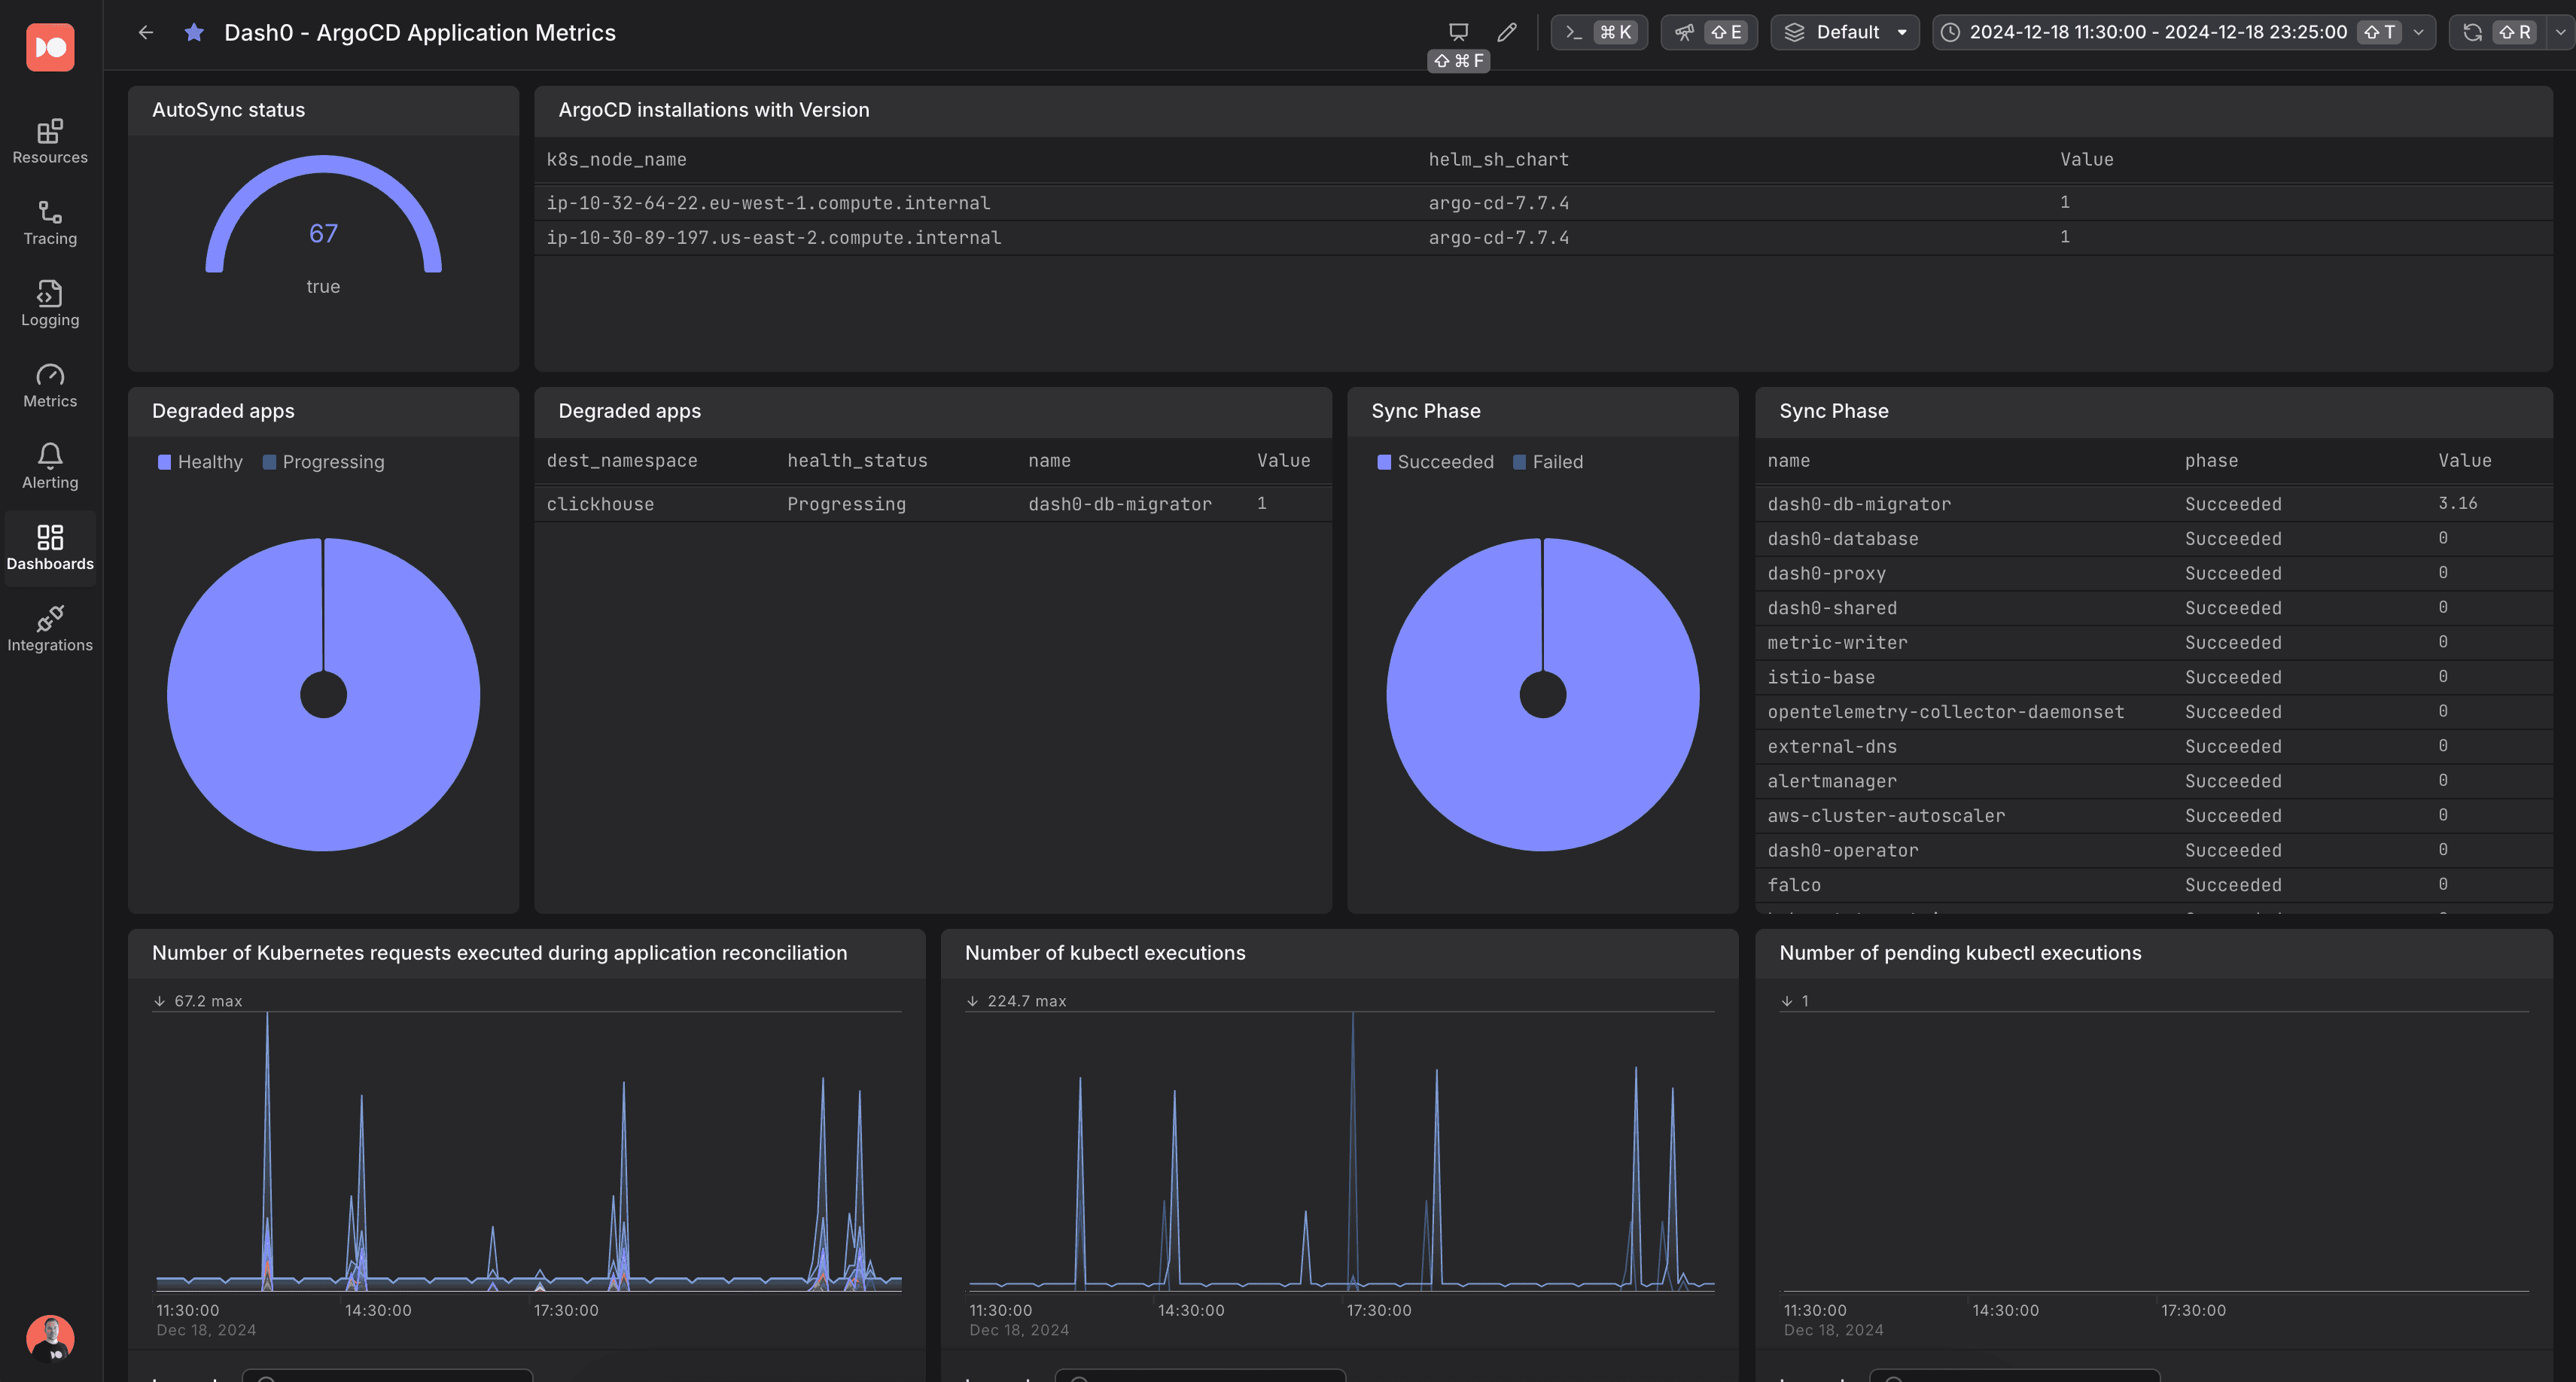
Task: Toggle the Succeeded legend series
Action: click(x=1436, y=461)
